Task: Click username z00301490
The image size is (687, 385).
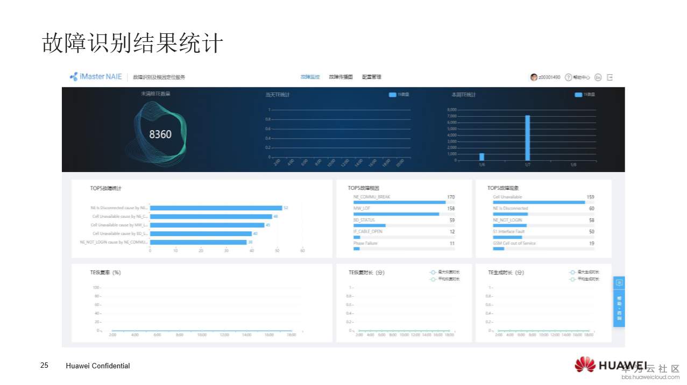Action: pyautogui.click(x=549, y=77)
